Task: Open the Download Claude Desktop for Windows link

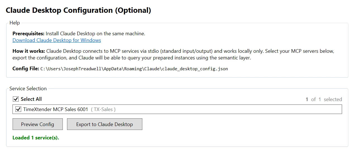Action: [x=57, y=40]
